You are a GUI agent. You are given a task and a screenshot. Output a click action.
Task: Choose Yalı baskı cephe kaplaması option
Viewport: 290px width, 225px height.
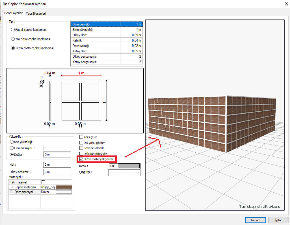13,39
